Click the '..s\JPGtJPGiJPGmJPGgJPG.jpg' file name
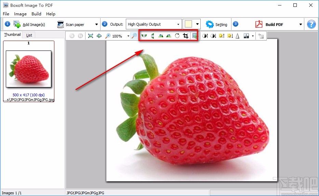Image resolution: width=319 pixels, height=196 pixels. click(29, 100)
